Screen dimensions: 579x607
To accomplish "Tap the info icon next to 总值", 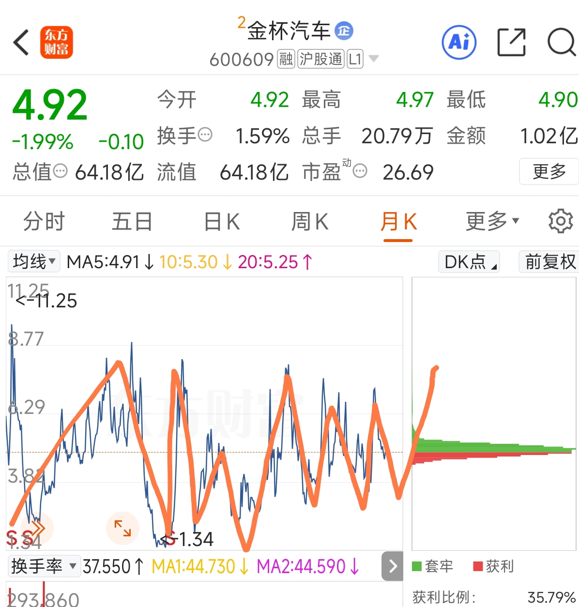I will 60,171.
